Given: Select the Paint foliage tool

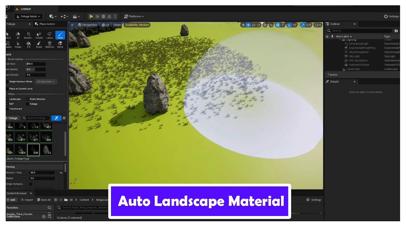Looking at the screenshot, I should coord(60,35).
